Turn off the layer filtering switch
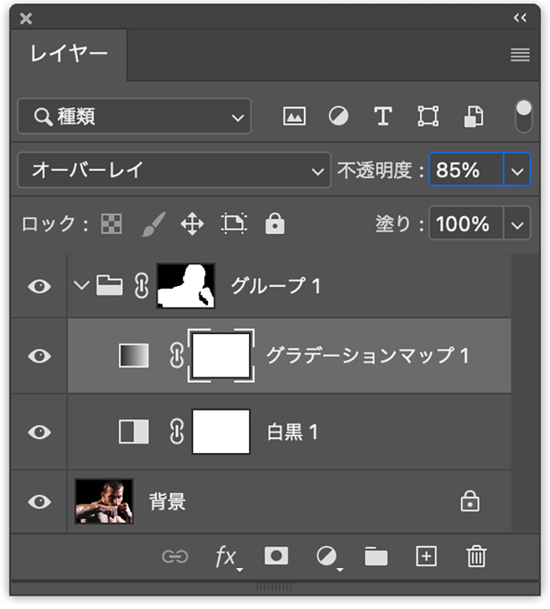 (x=524, y=117)
